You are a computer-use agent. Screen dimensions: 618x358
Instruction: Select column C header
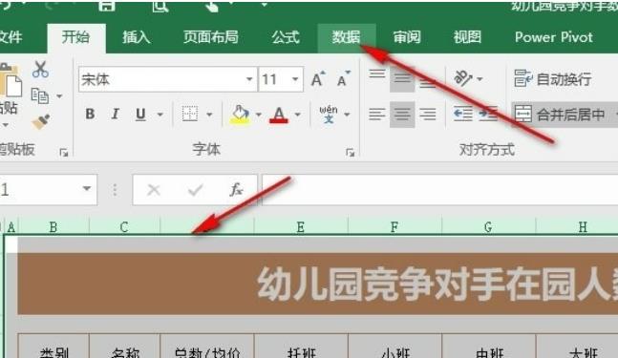point(124,227)
